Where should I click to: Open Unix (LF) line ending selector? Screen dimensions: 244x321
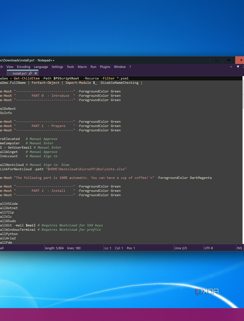181,248
